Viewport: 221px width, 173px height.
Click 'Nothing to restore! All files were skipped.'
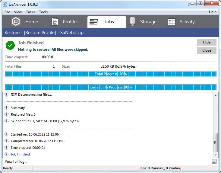pos(53,50)
